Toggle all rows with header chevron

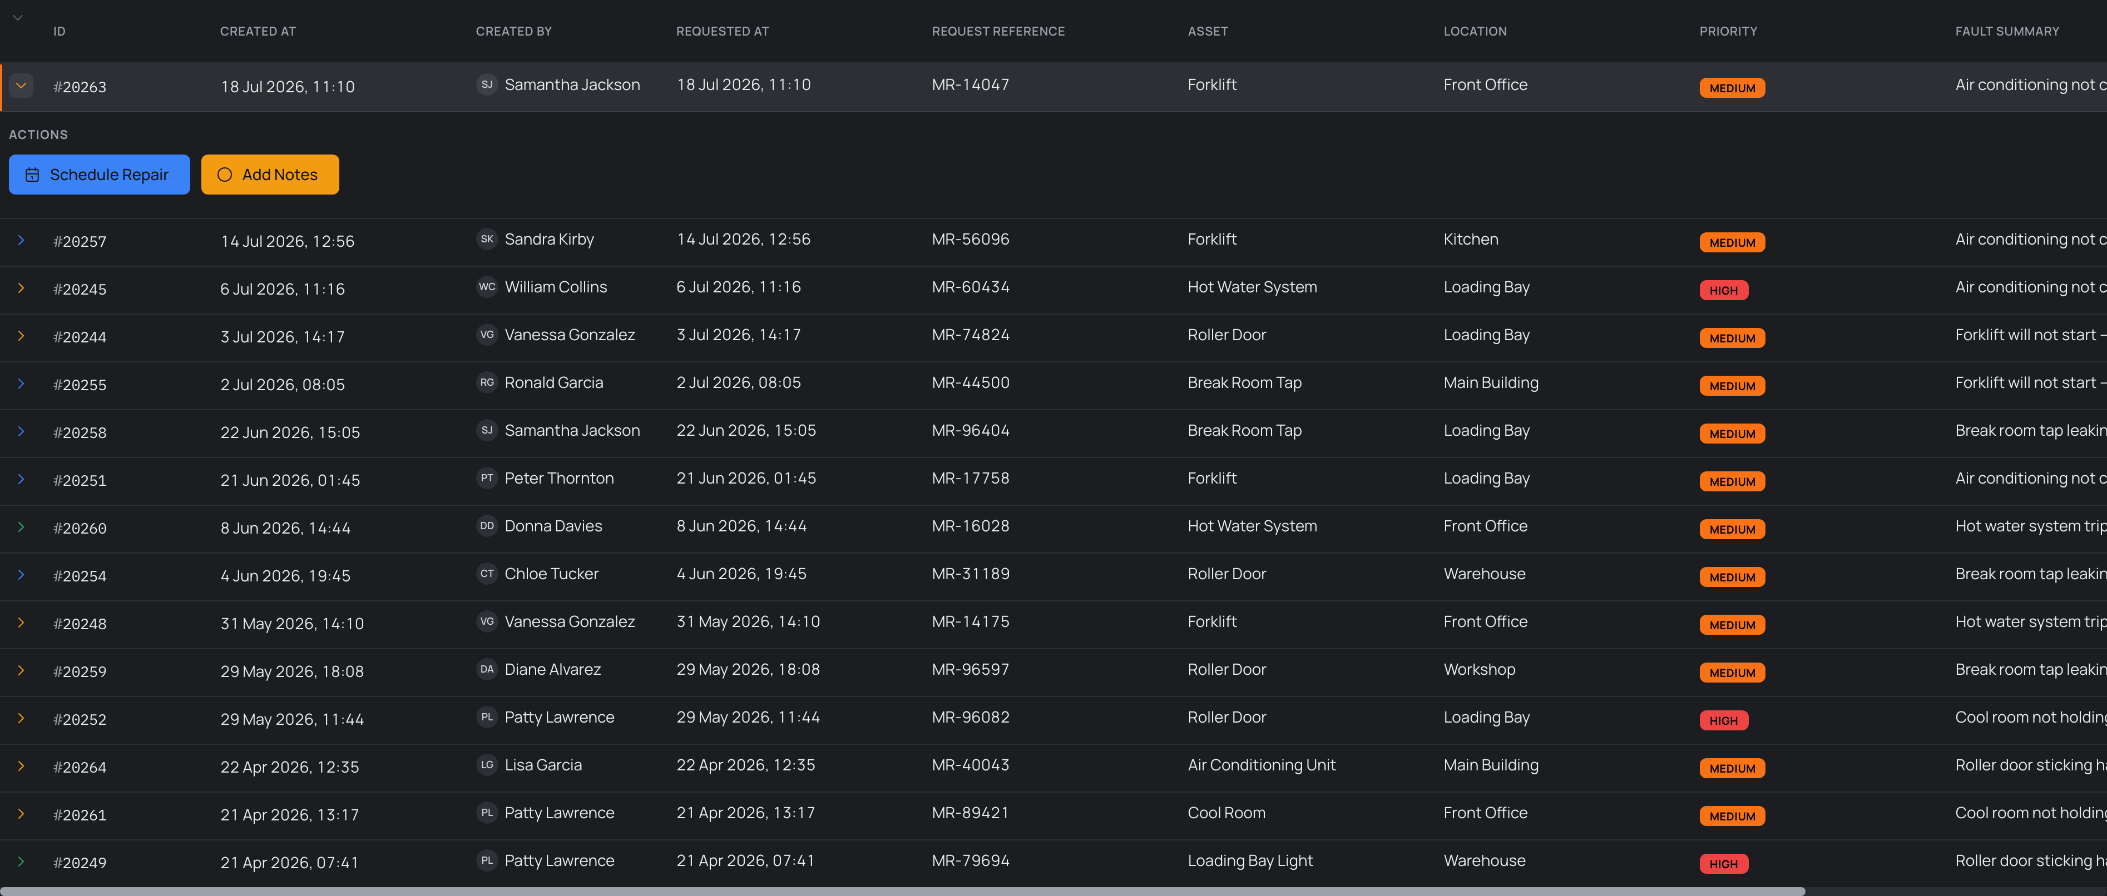[18, 17]
